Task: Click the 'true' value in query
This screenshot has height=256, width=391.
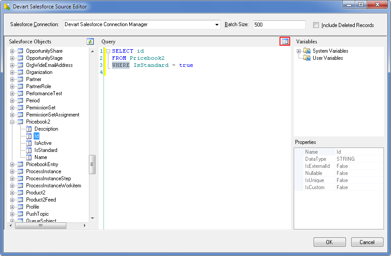Action: point(186,65)
